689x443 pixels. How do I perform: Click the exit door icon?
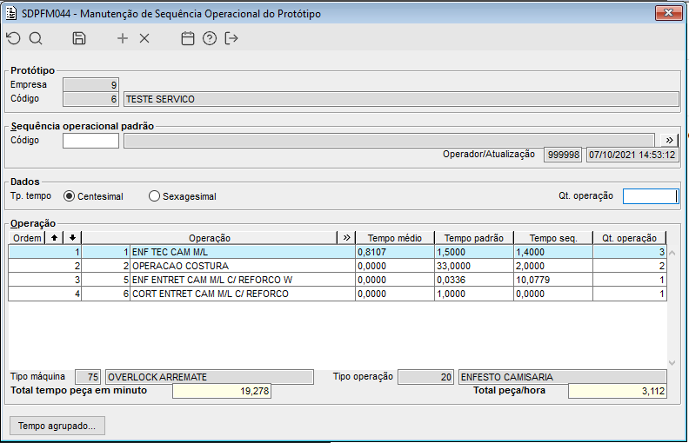tap(231, 38)
